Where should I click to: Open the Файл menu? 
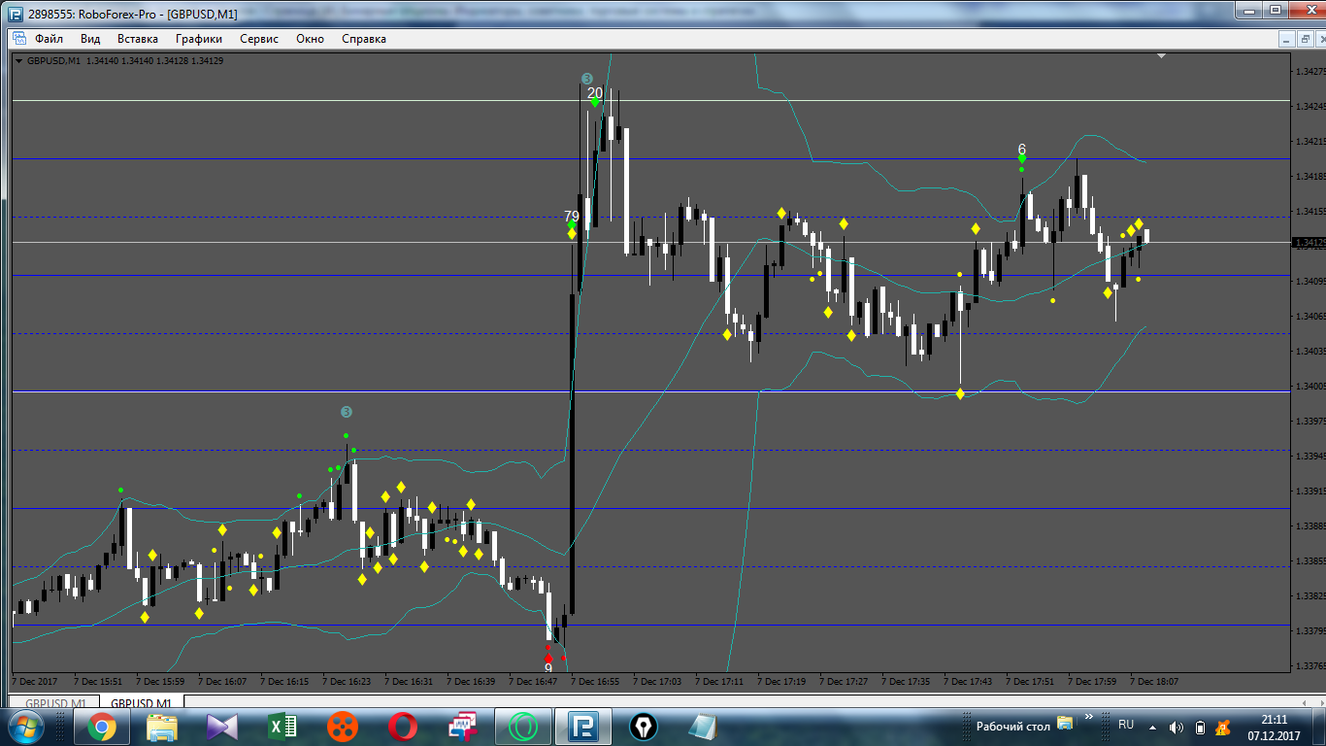49,39
